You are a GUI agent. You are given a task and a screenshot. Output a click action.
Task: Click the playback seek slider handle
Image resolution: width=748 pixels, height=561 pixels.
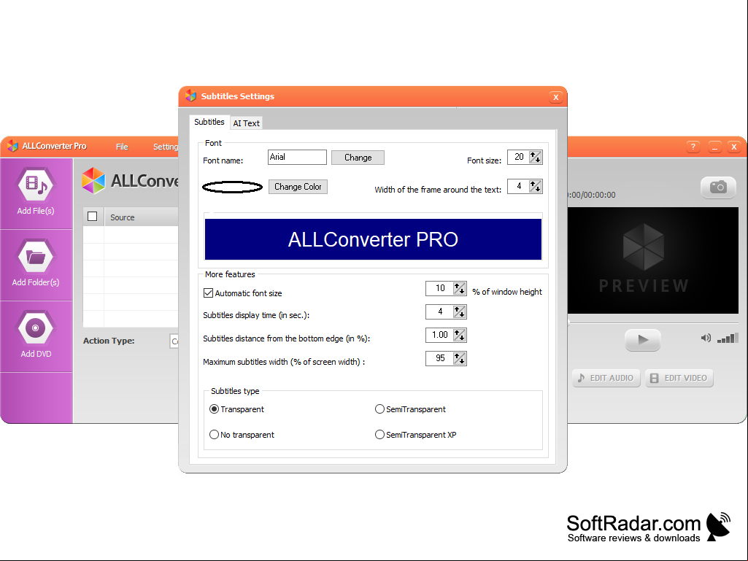[568, 322]
